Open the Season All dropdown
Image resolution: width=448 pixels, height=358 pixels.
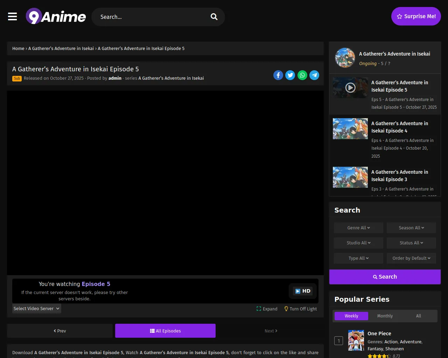click(x=411, y=228)
